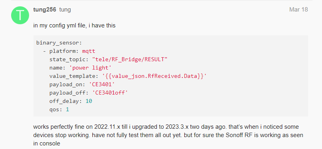Click the 'in console' text at paragraph end
Screen dimensions: 322x149
pyautogui.click(x=47, y=143)
